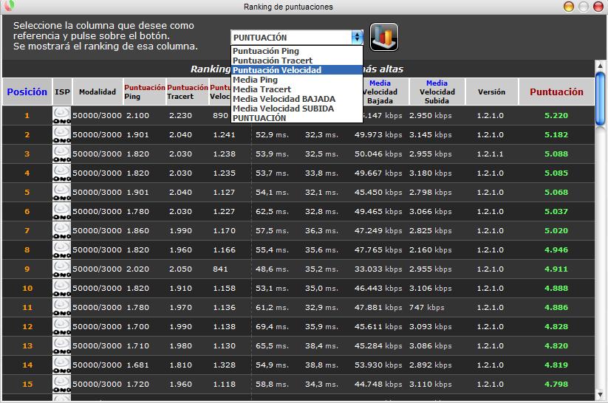Choose 'Media Velocidad SUBIDA' in dropdown
The height and width of the screenshot is (403, 608).
pyautogui.click(x=283, y=108)
